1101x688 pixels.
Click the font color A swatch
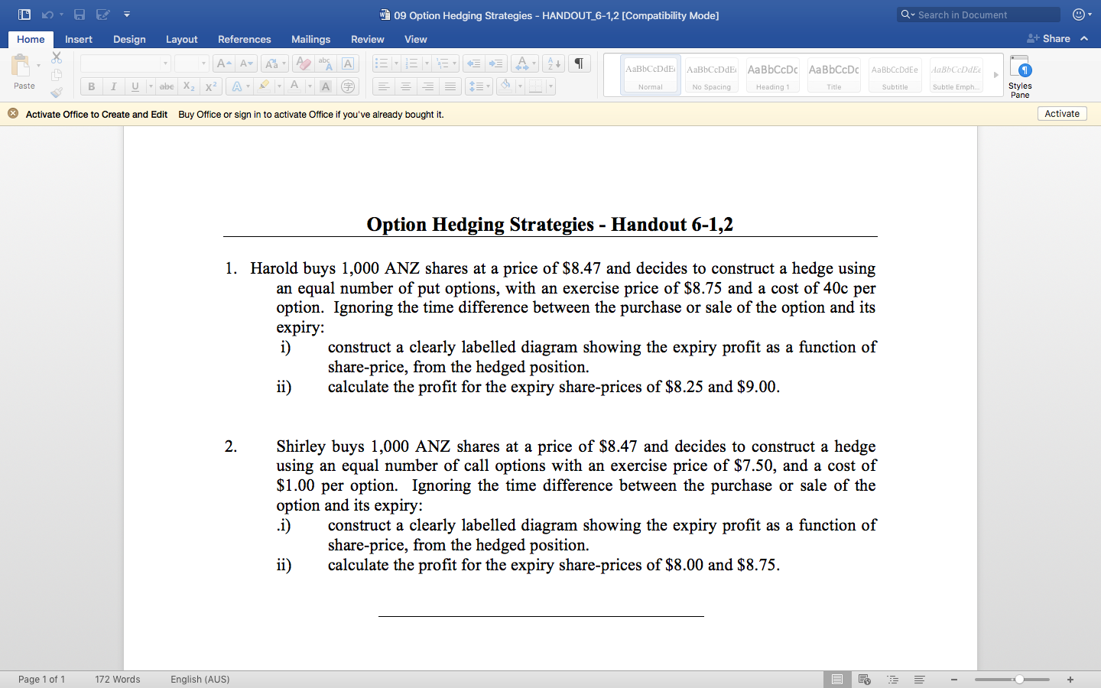point(294,86)
